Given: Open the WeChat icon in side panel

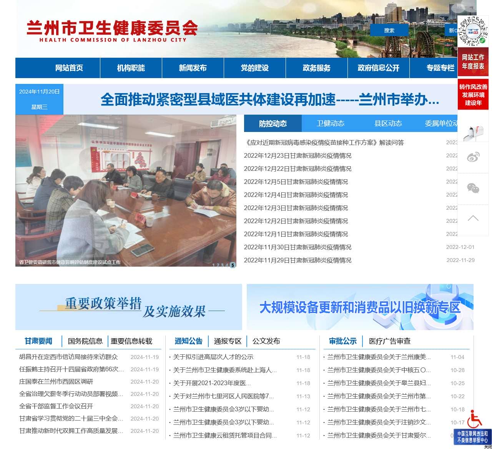Looking at the screenshot, I should pos(473,188).
